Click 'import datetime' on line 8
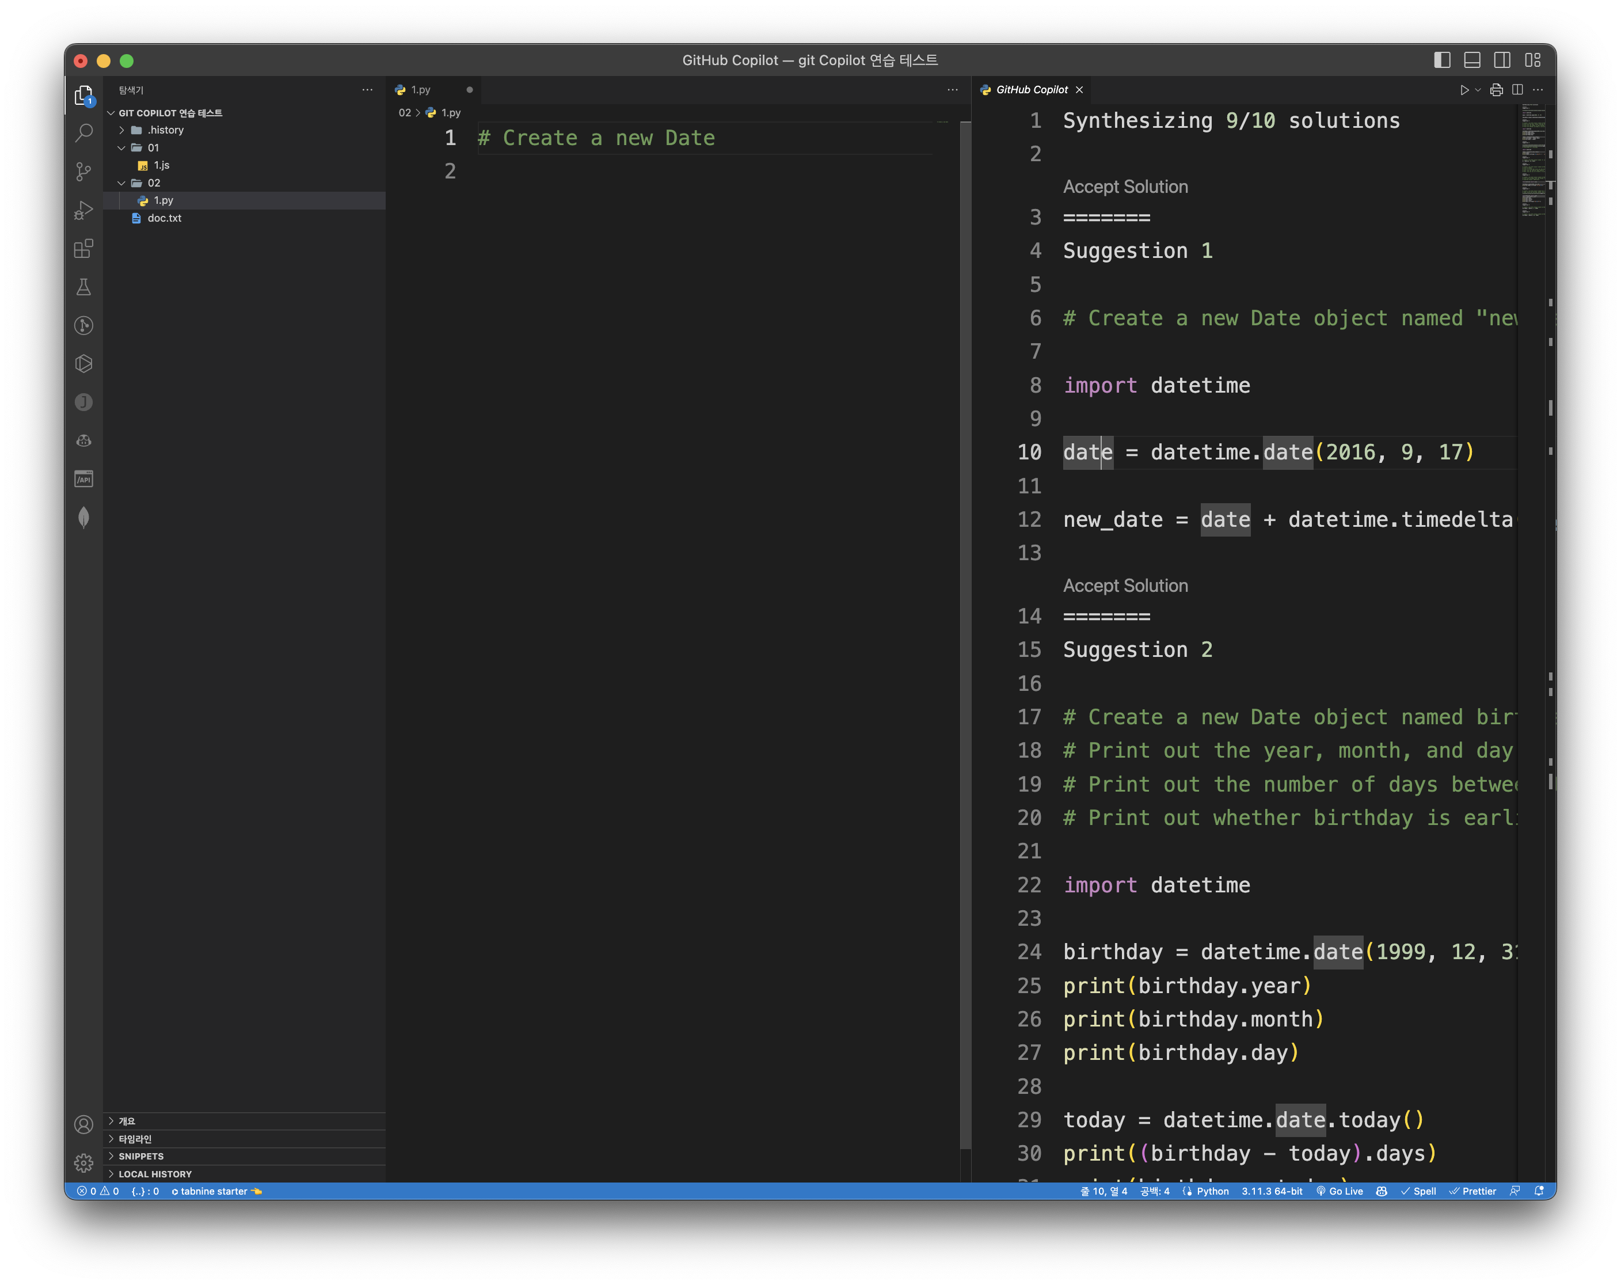 click(x=1156, y=385)
